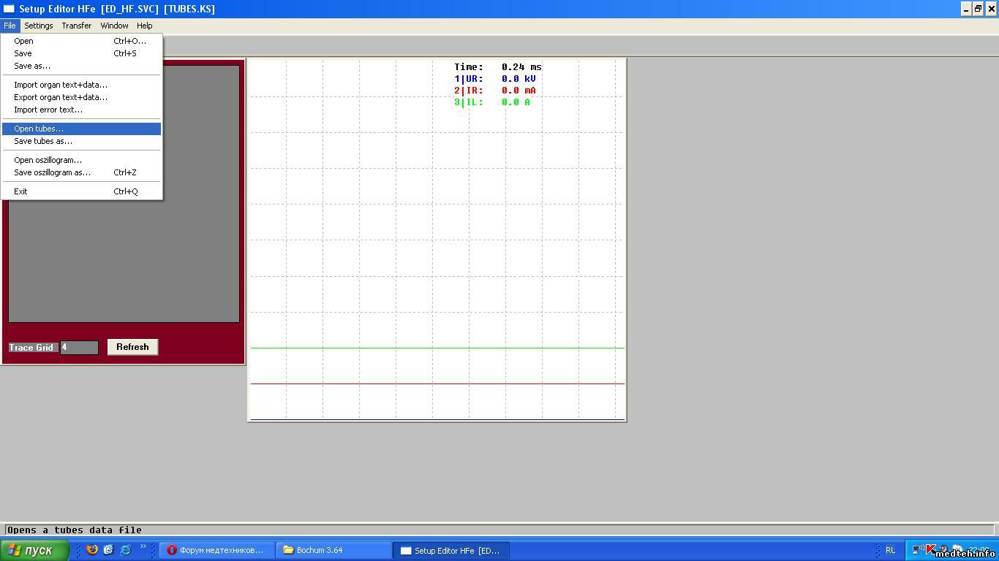
Task: Expand the hidden quick launch chevron
Action: click(x=143, y=546)
